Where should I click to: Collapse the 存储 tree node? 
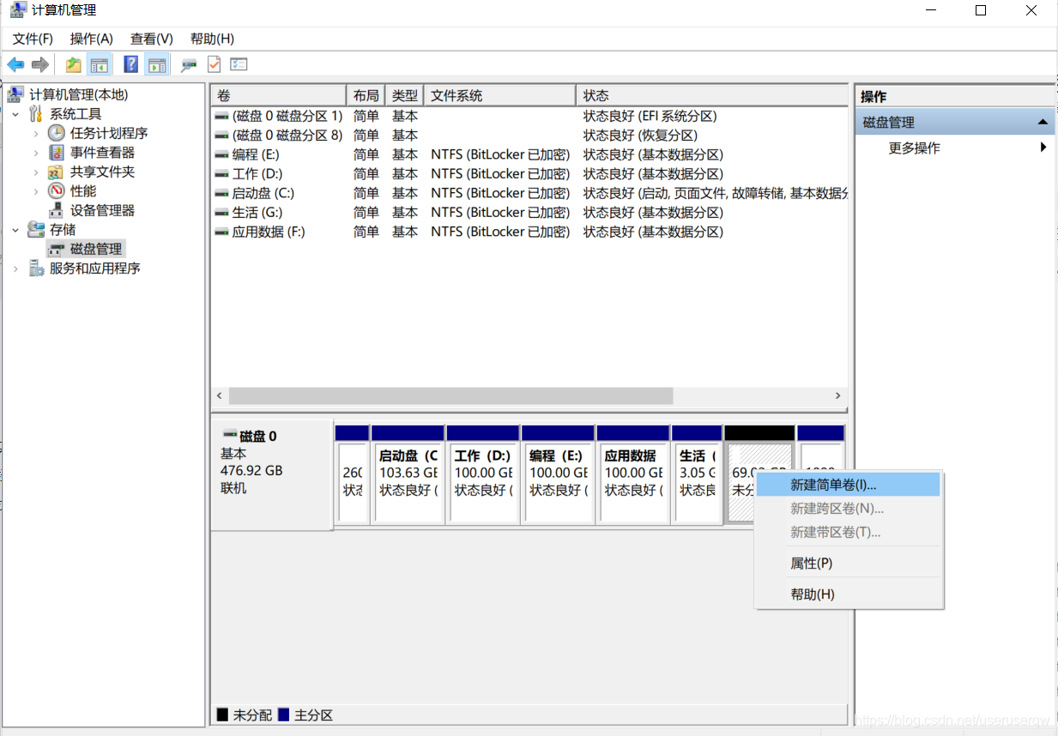15,229
